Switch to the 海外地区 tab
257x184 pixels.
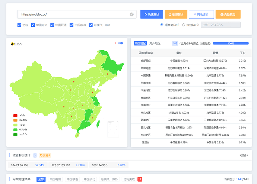point(155,43)
